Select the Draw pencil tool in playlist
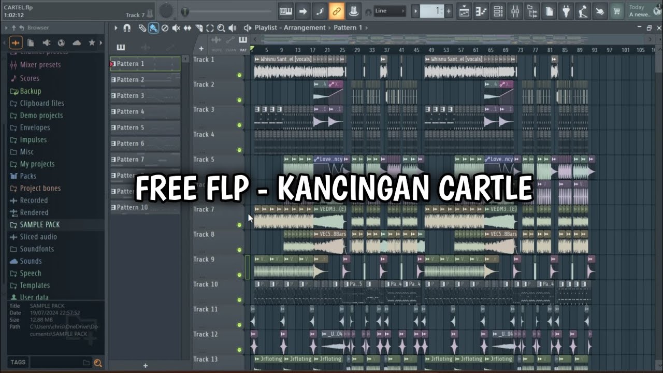The width and height of the screenshot is (663, 373). point(142,28)
